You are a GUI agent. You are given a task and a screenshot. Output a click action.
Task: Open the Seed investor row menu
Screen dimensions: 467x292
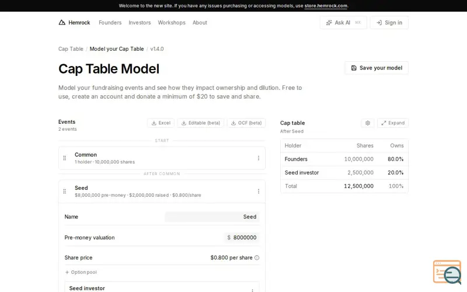tap(252, 290)
